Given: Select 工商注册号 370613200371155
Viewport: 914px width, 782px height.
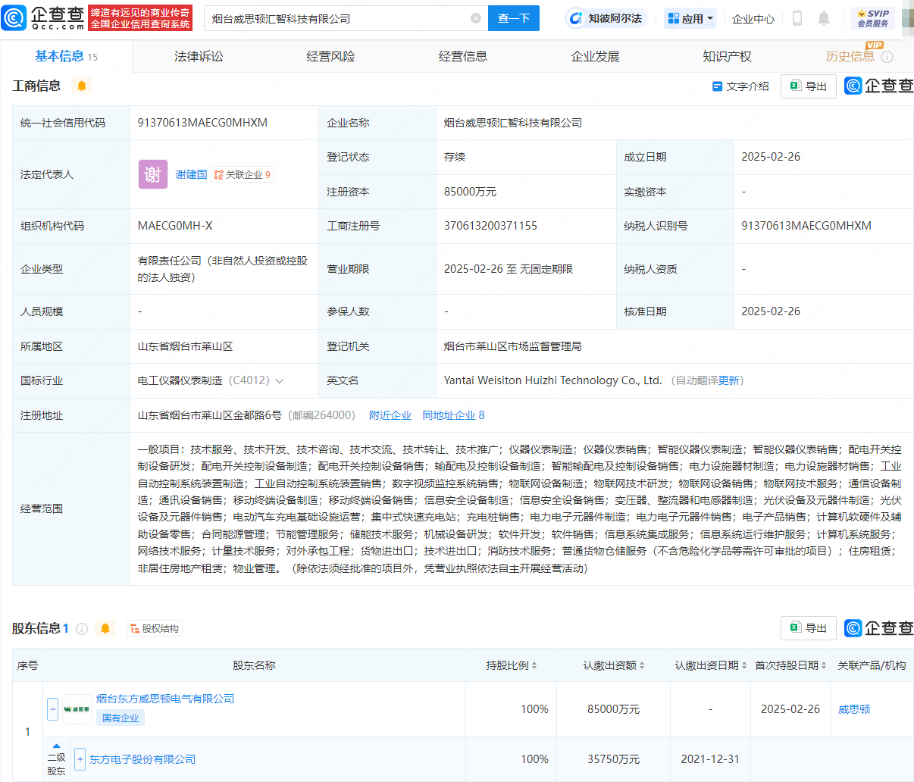Looking at the screenshot, I should point(490,226).
